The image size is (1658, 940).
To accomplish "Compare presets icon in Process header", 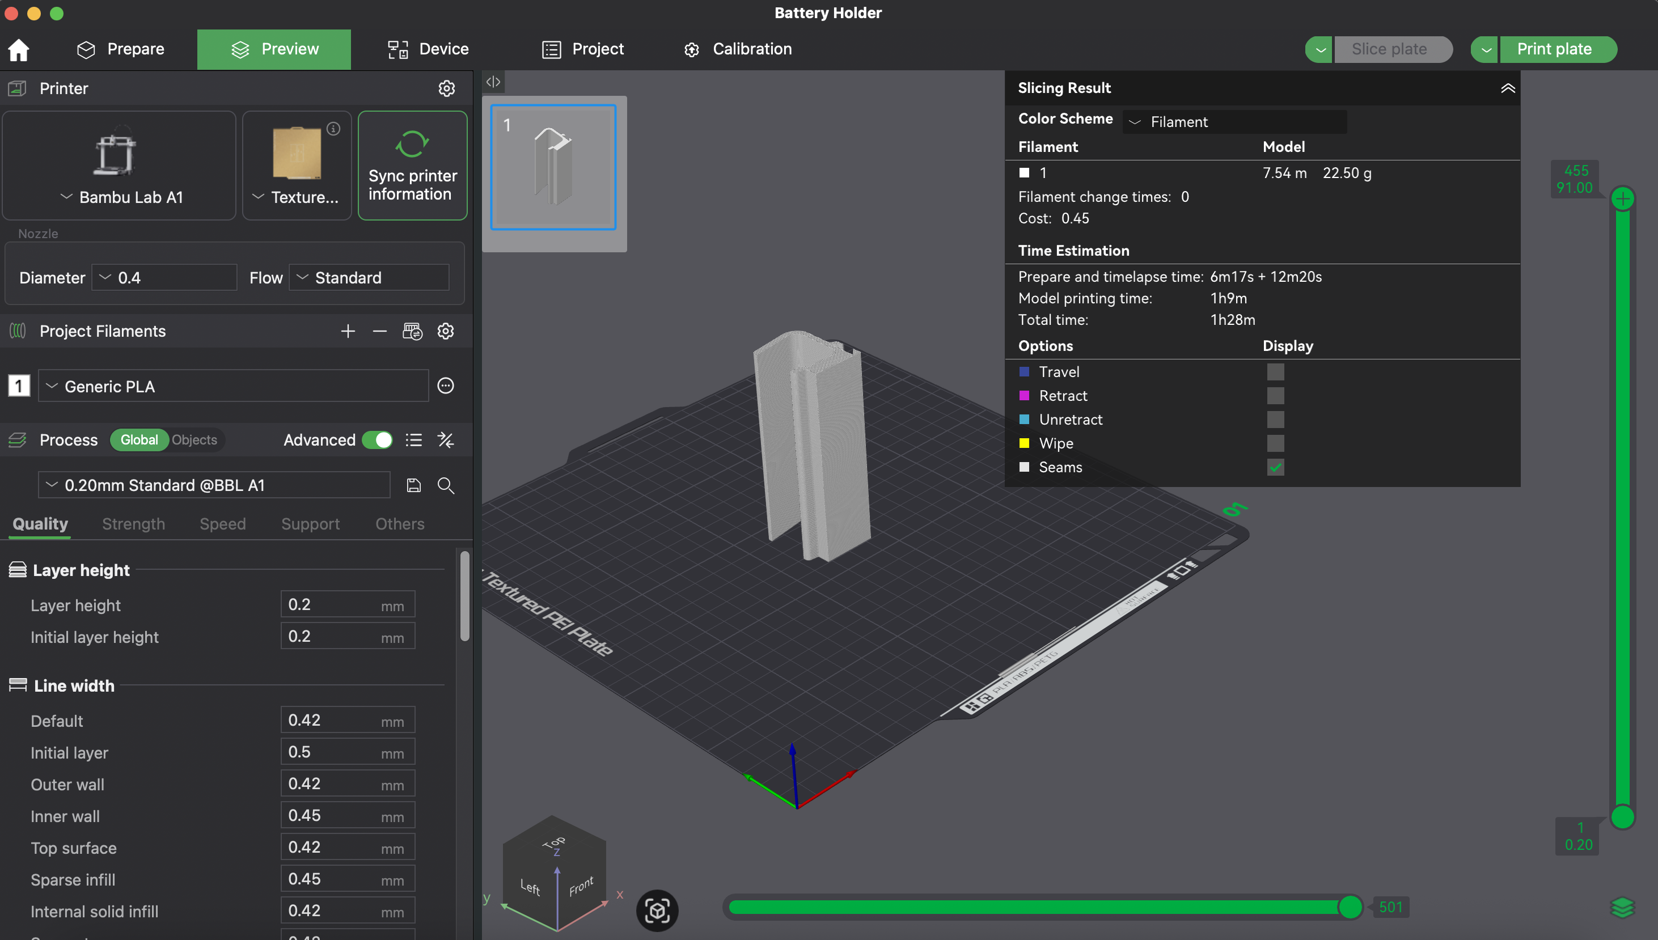I will (x=446, y=441).
